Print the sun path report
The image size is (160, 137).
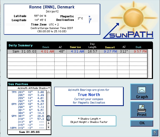[x=142, y=110]
